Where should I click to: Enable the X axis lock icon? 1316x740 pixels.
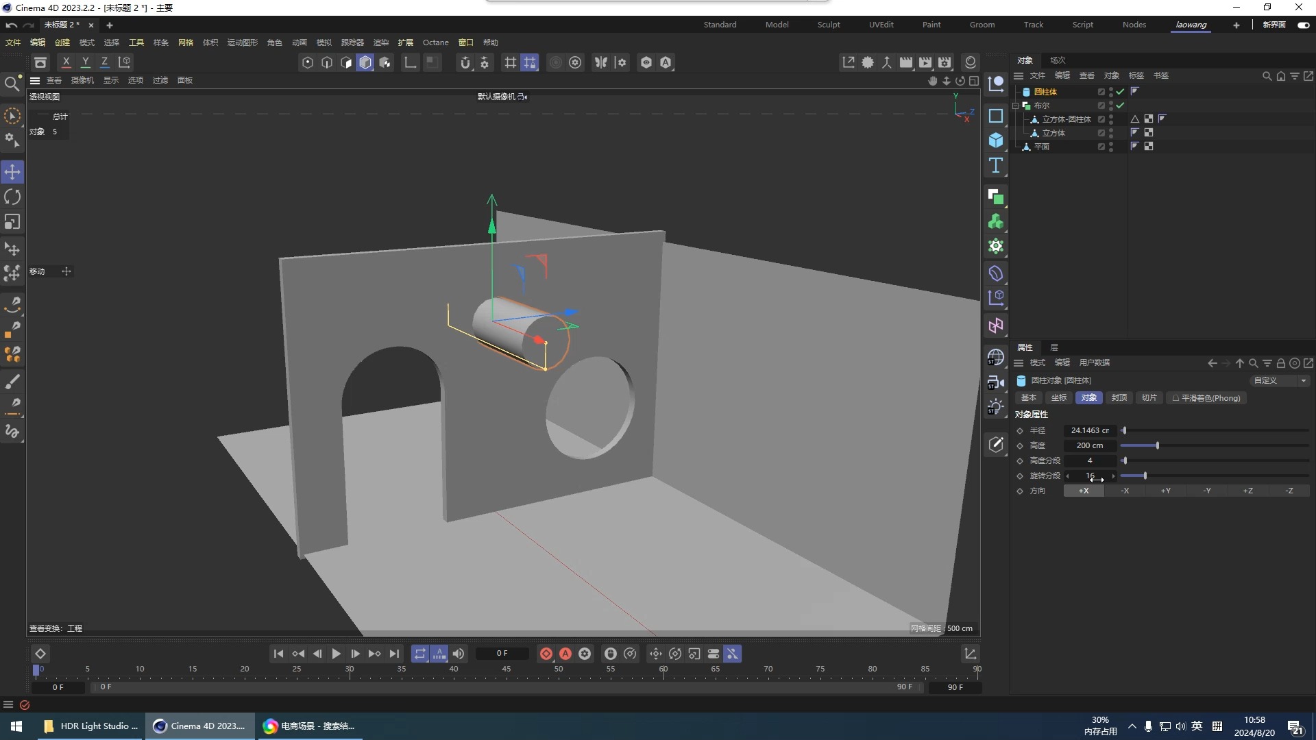[x=66, y=62]
